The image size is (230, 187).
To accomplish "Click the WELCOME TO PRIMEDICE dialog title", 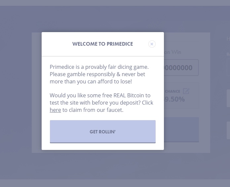I will [x=103, y=44].
